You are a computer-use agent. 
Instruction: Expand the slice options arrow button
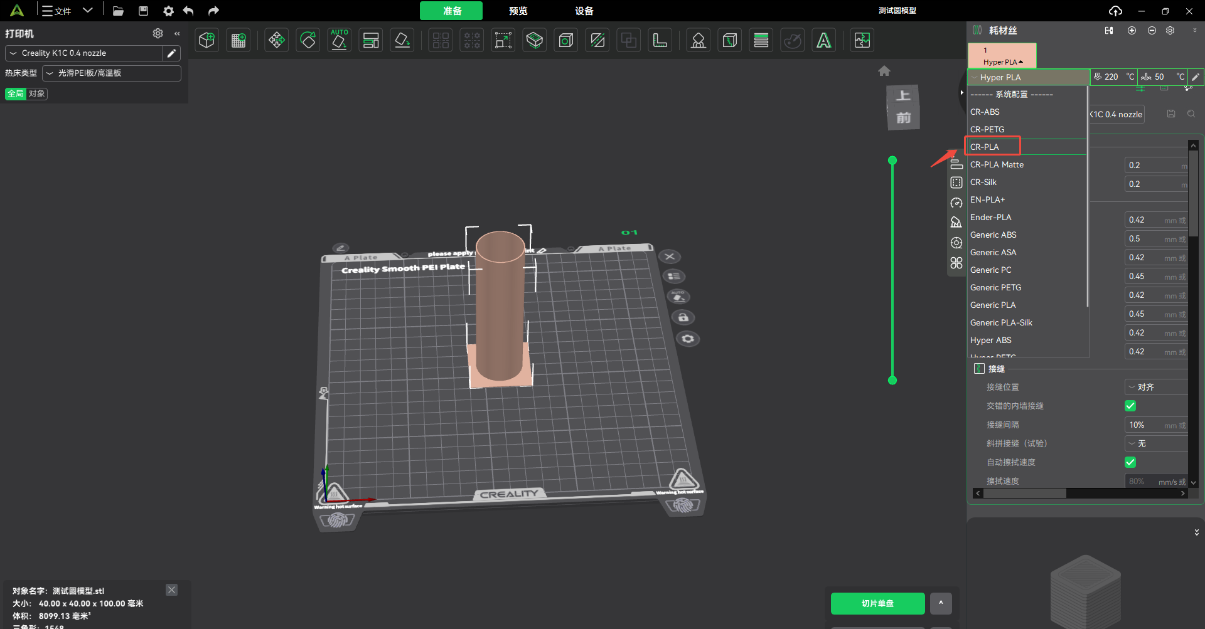[x=941, y=603]
